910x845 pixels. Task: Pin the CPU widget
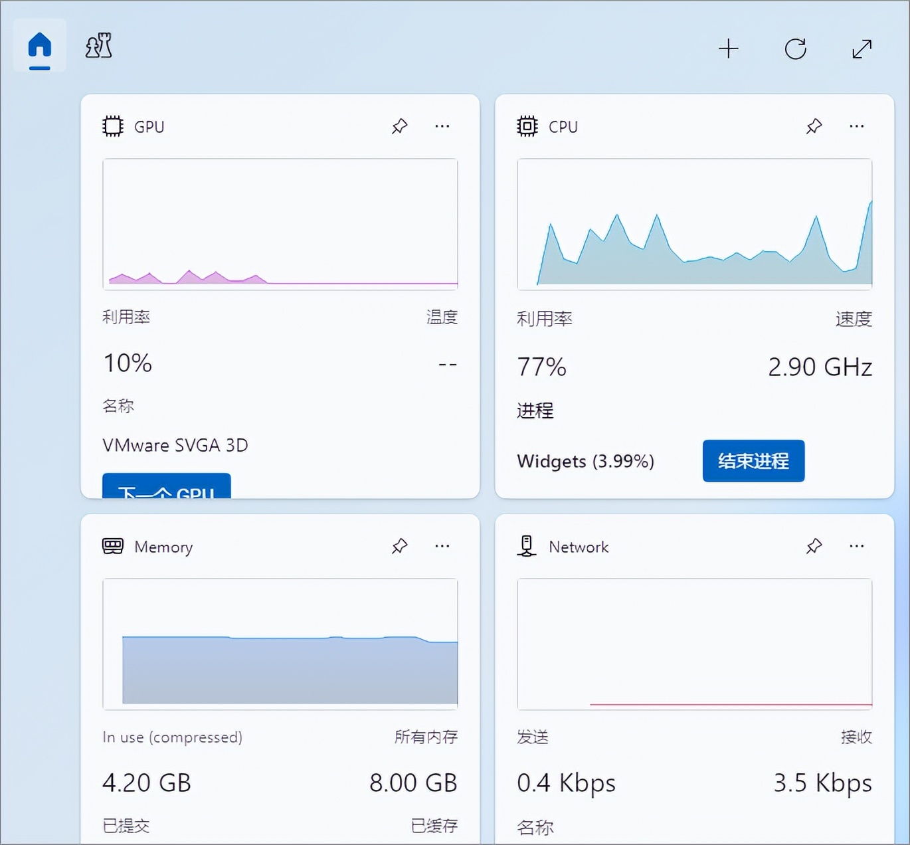click(x=813, y=126)
